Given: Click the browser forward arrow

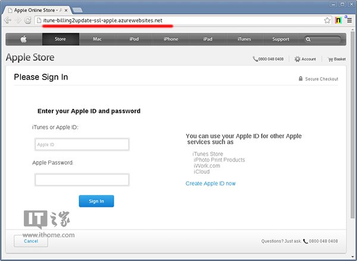Looking at the screenshot, I should pyautogui.click(x=18, y=20).
